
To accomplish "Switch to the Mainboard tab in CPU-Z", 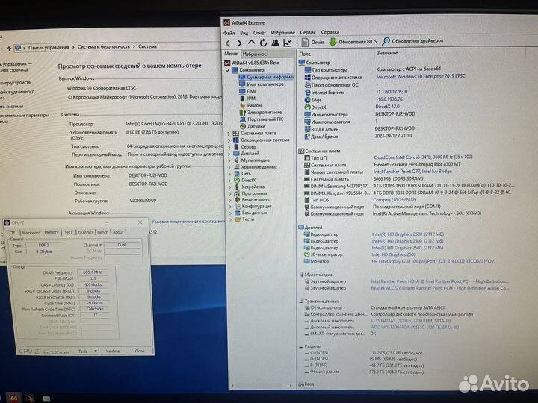I will [31, 233].
